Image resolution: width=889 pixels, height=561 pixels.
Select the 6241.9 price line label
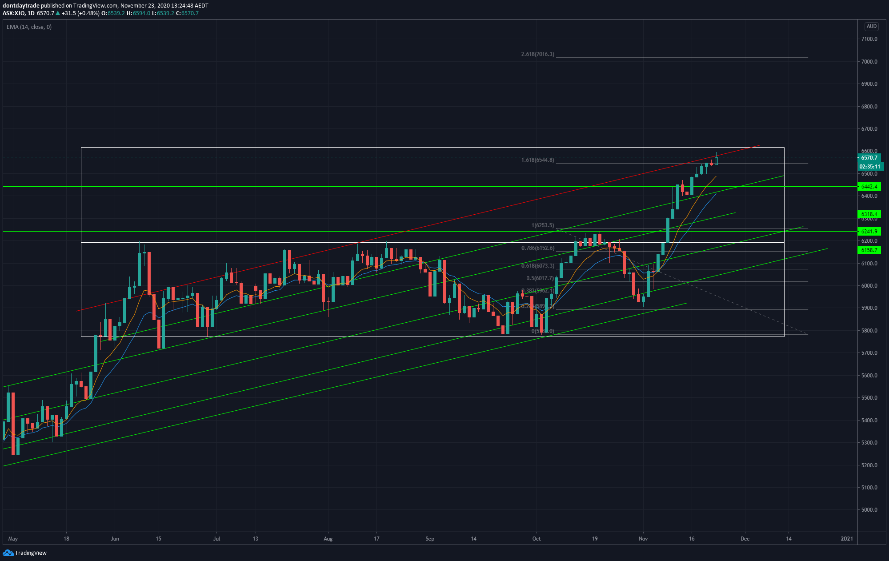[869, 232]
